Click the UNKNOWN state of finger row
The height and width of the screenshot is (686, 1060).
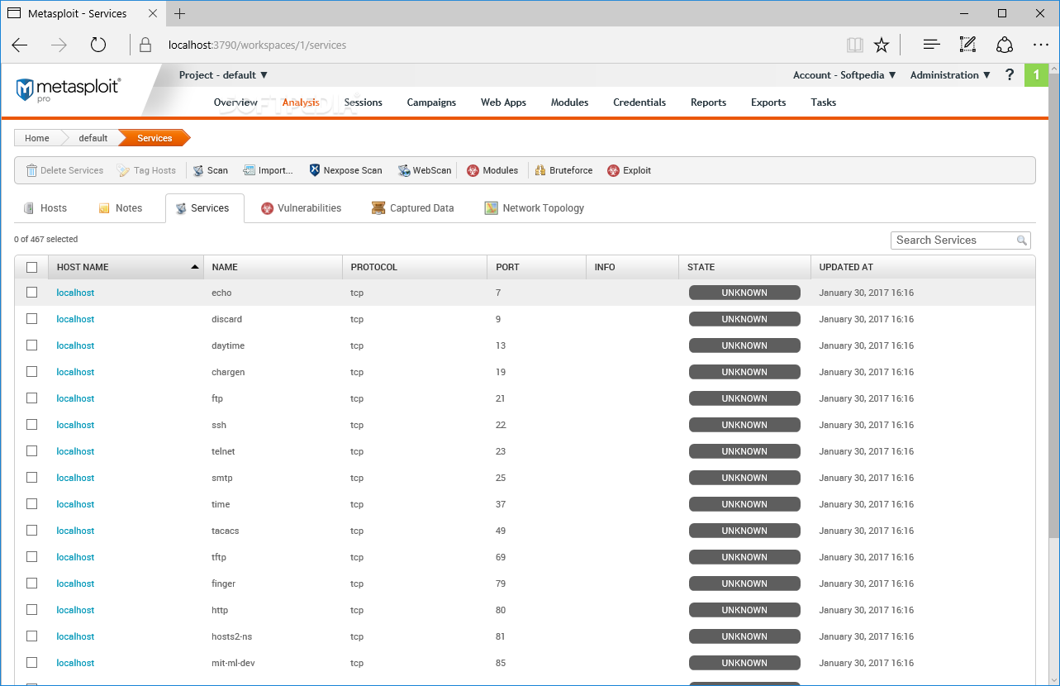[x=744, y=584]
